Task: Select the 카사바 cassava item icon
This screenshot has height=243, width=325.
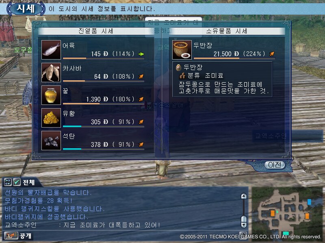Action: point(51,72)
